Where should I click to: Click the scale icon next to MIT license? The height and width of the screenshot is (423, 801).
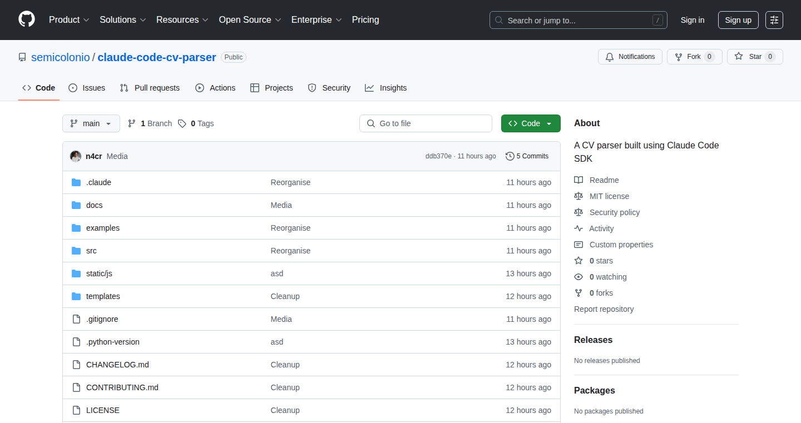coord(578,196)
